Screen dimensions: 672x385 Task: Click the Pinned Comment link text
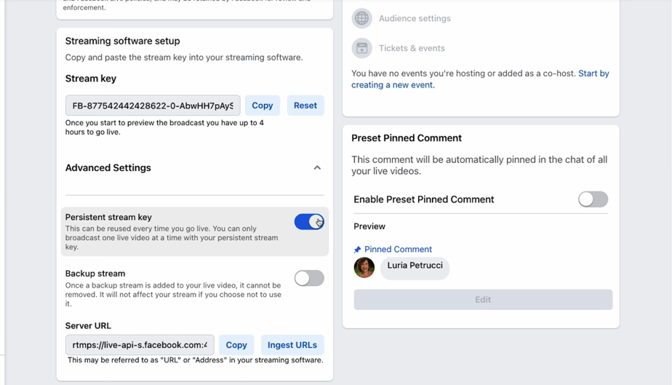tap(398, 250)
